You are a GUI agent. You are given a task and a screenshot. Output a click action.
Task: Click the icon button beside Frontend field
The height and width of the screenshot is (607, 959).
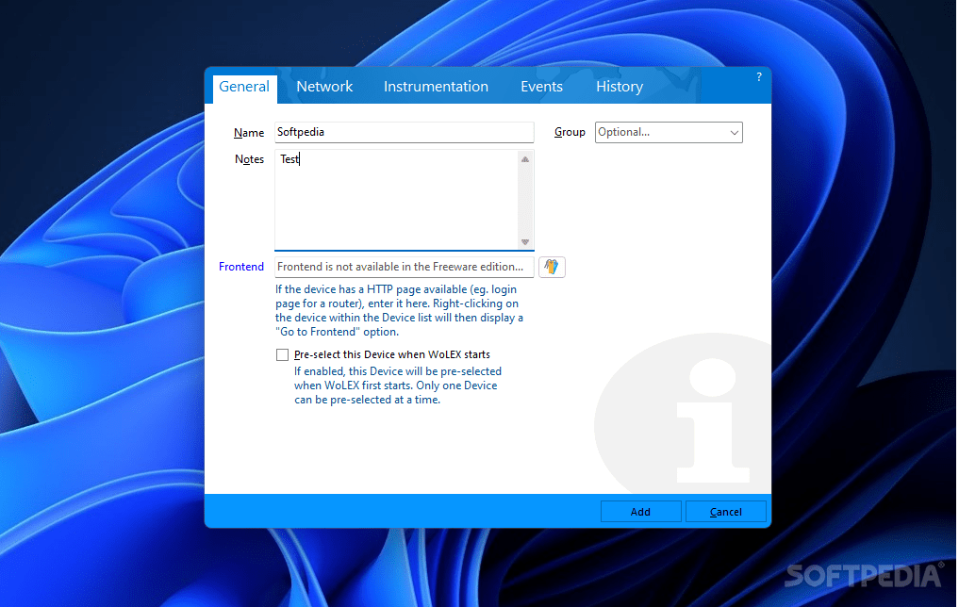pyautogui.click(x=552, y=267)
